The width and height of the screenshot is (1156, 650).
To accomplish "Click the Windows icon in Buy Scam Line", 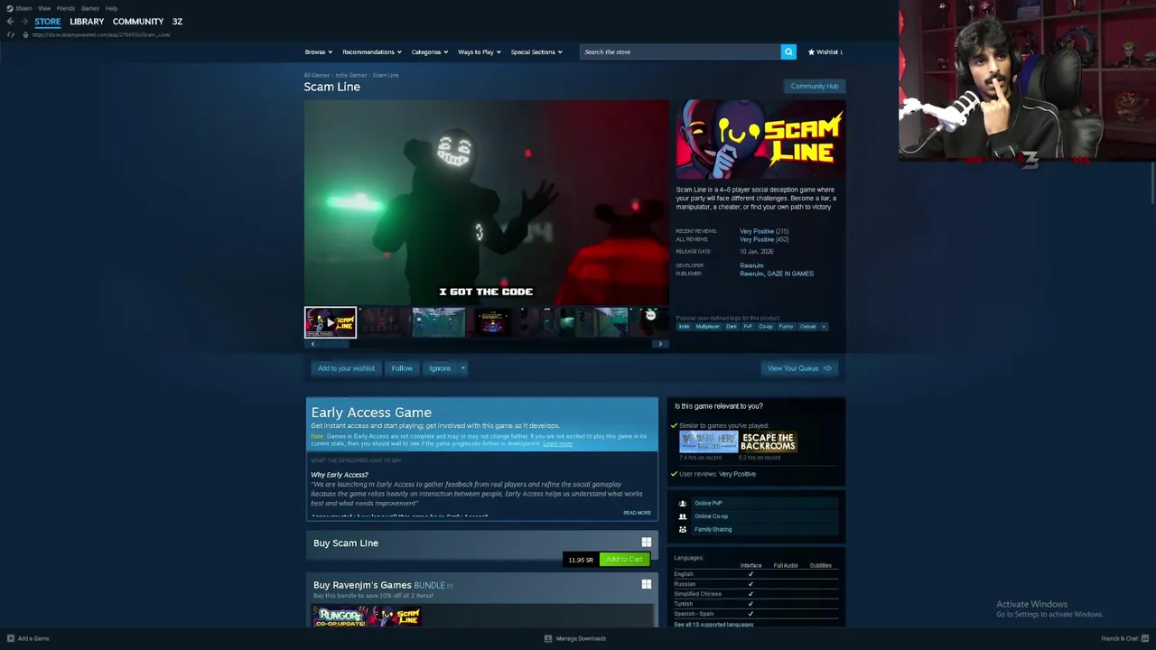I will pos(646,543).
